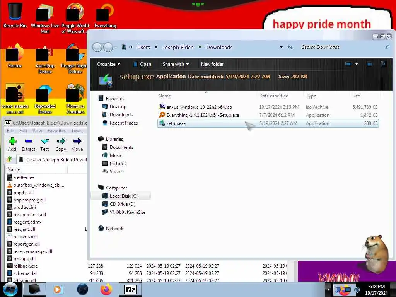Show hidden system tray icons
The height and width of the screenshot is (297, 396).
point(329,289)
